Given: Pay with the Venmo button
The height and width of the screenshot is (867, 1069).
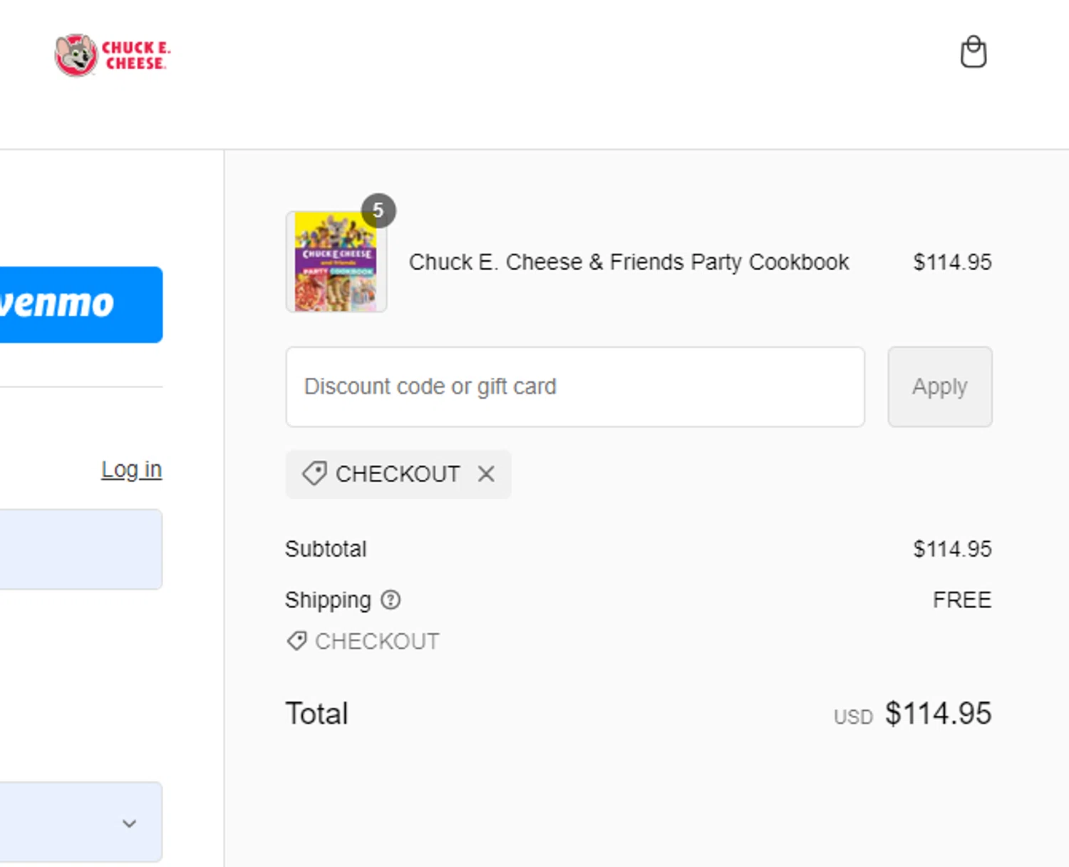Looking at the screenshot, I should click(x=78, y=304).
